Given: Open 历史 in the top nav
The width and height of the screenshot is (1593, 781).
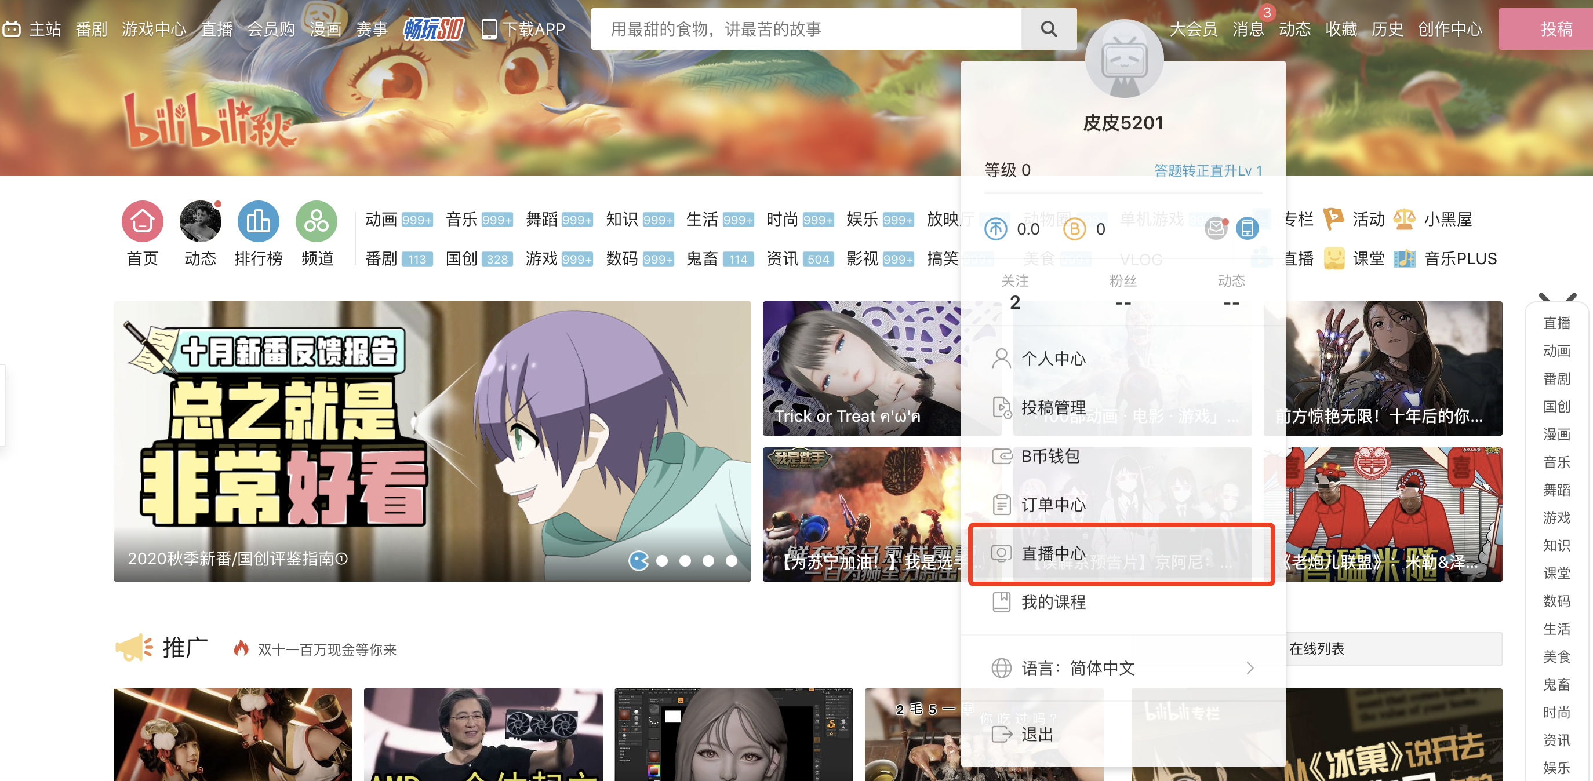Looking at the screenshot, I should tap(1387, 29).
